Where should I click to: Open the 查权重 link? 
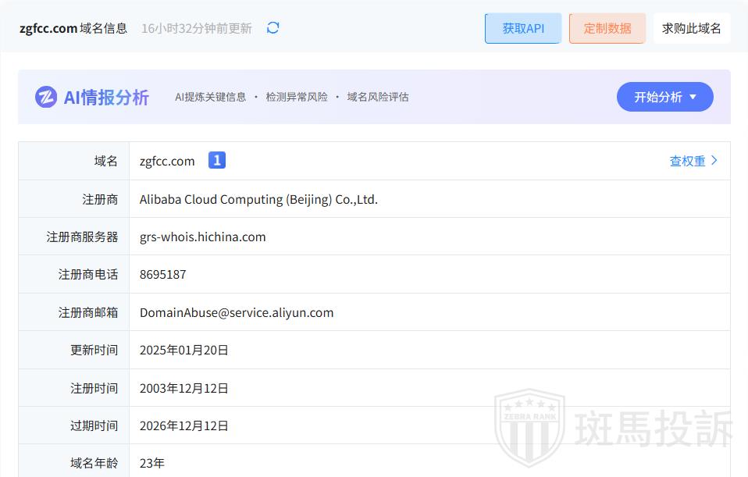(x=687, y=161)
